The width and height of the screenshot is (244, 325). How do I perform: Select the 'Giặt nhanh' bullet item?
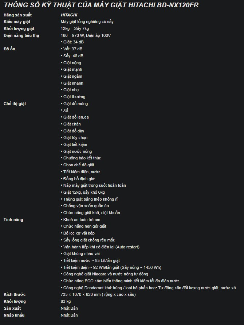click(72, 83)
